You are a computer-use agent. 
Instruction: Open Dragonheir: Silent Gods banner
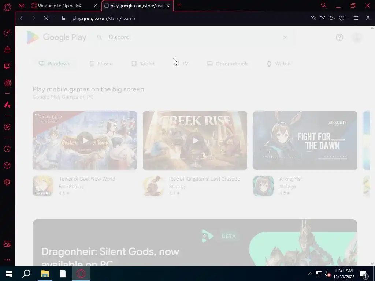click(195, 243)
